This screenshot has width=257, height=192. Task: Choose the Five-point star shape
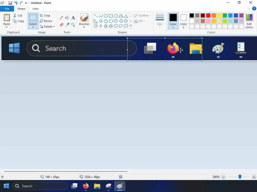point(106,26)
